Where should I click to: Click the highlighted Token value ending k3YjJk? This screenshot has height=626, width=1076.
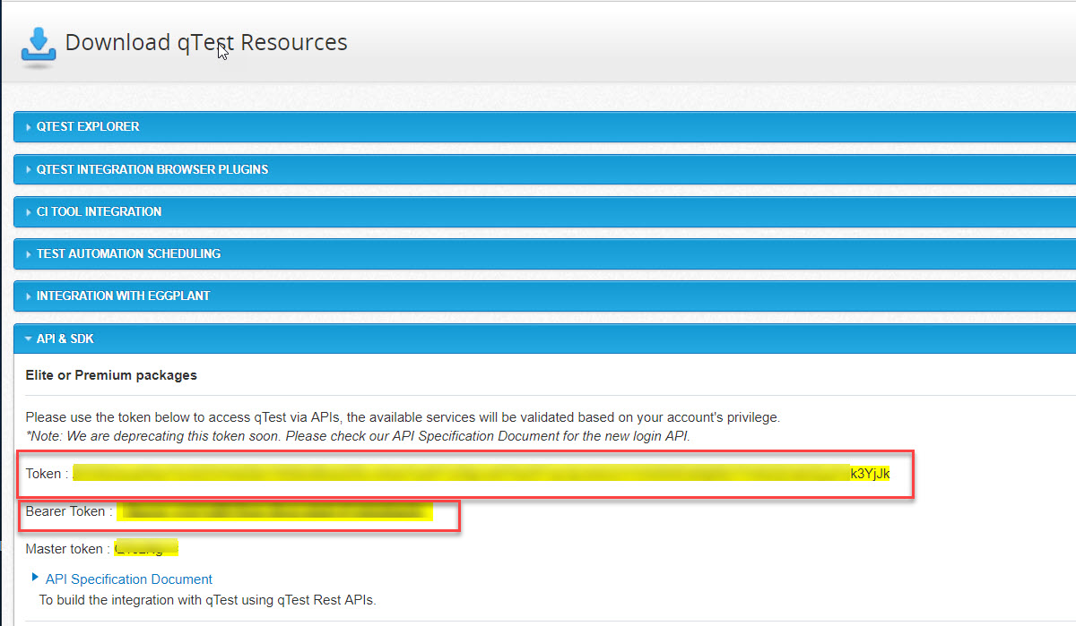tap(482, 473)
